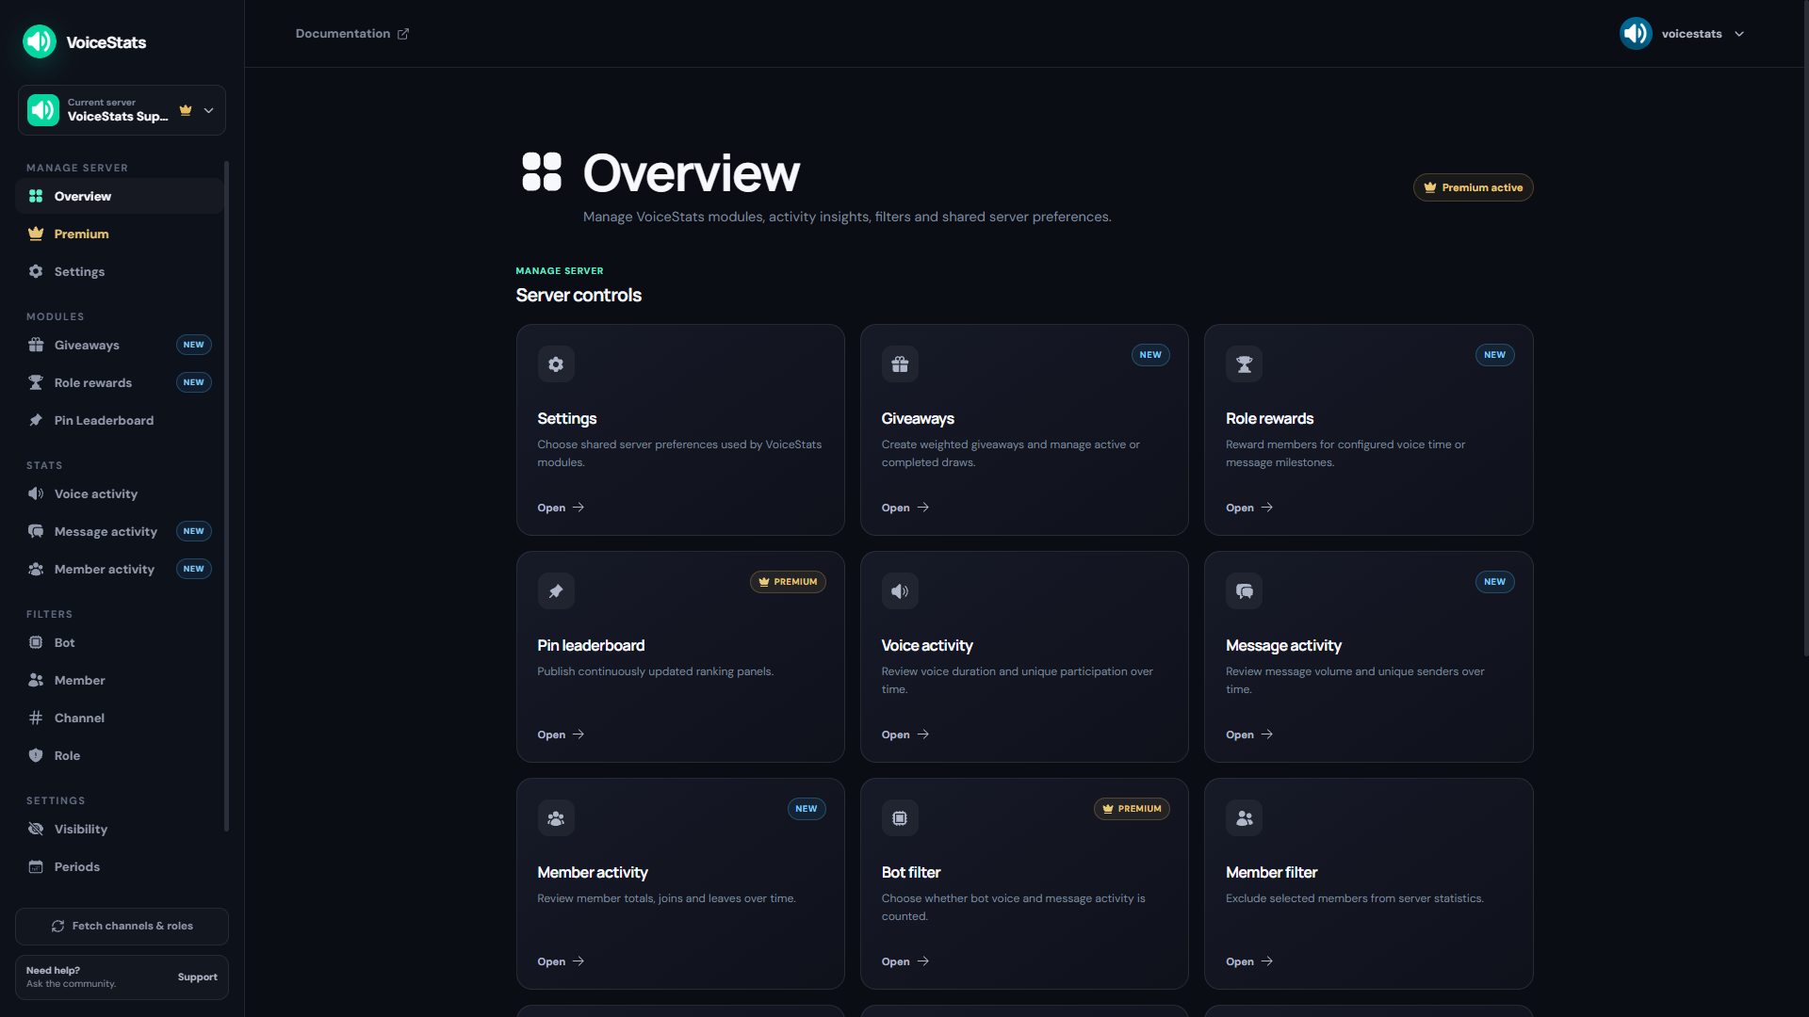Click the sidebar vertical scrollbar
The image size is (1809, 1017).
point(226,496)
